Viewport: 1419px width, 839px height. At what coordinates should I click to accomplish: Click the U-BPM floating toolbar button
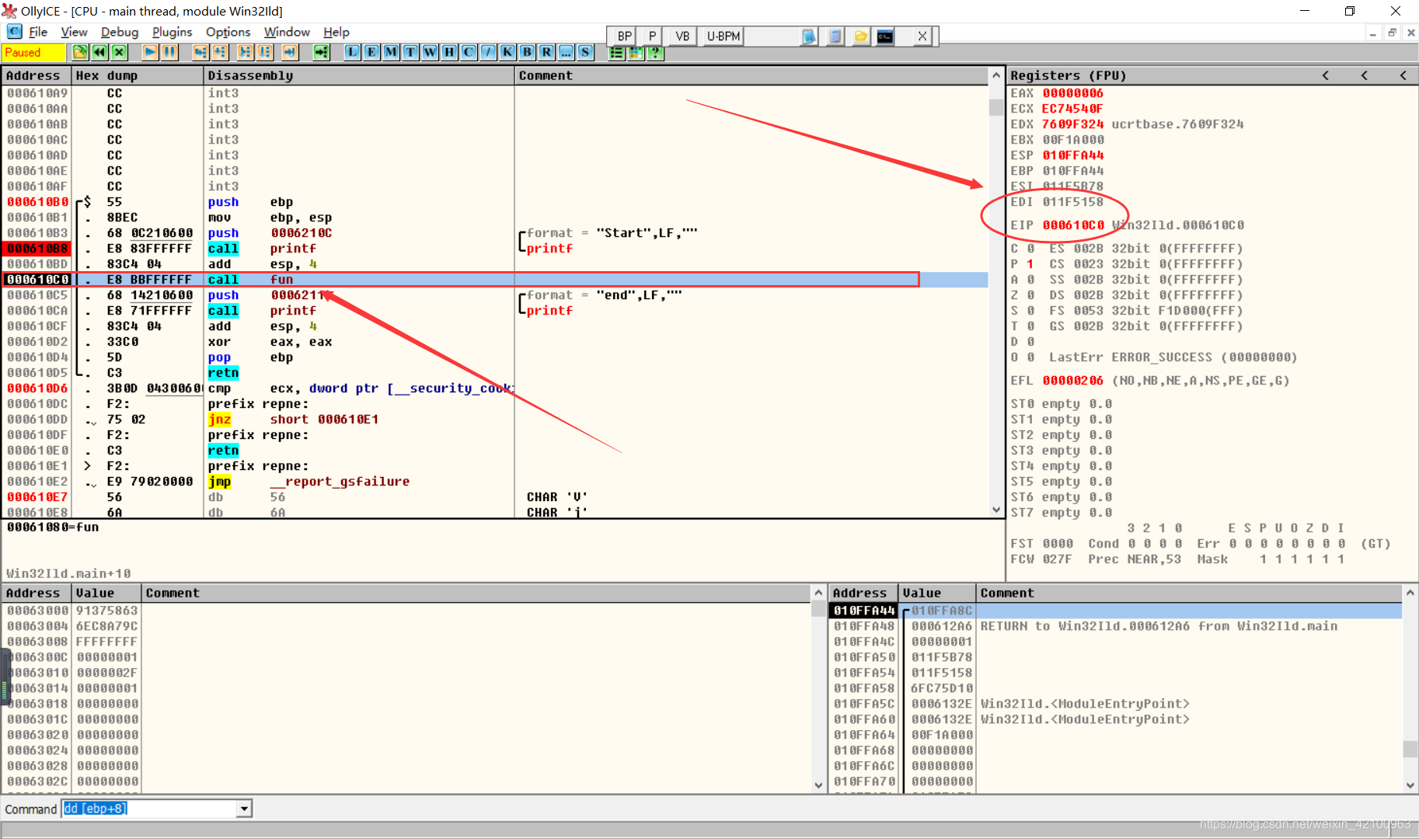[723, 36]
